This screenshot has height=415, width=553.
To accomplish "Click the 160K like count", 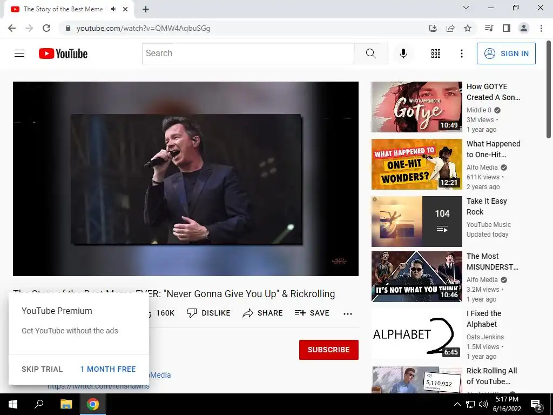I will point(165,313).
